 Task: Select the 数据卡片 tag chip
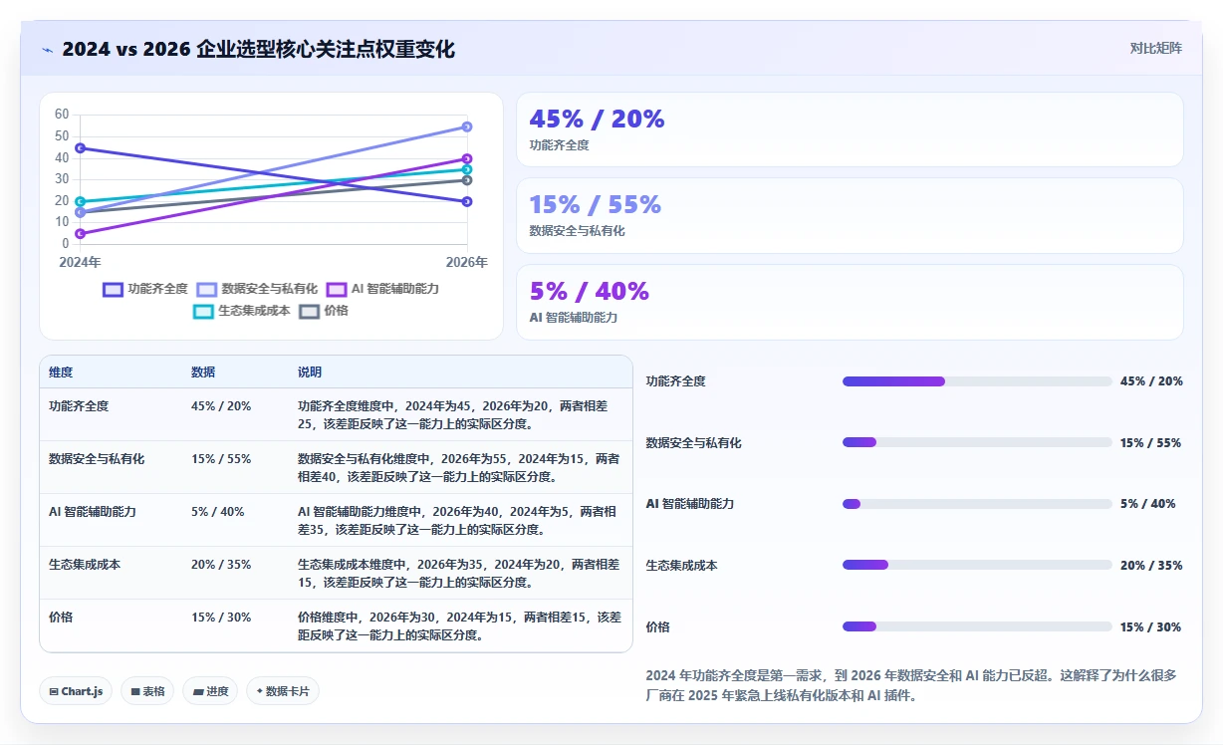click(283, 691)
